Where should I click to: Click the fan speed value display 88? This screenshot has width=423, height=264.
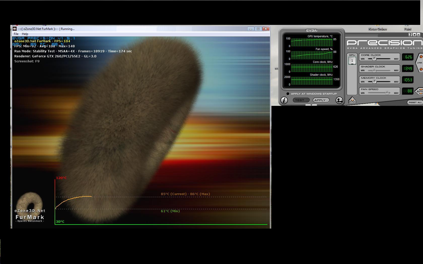pyautogui.click(x=408, y=91)
